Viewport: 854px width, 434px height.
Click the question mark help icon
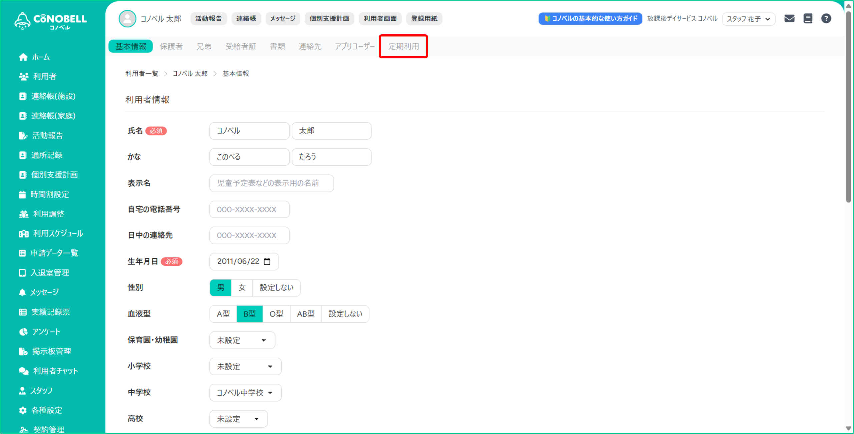point(826,18)
